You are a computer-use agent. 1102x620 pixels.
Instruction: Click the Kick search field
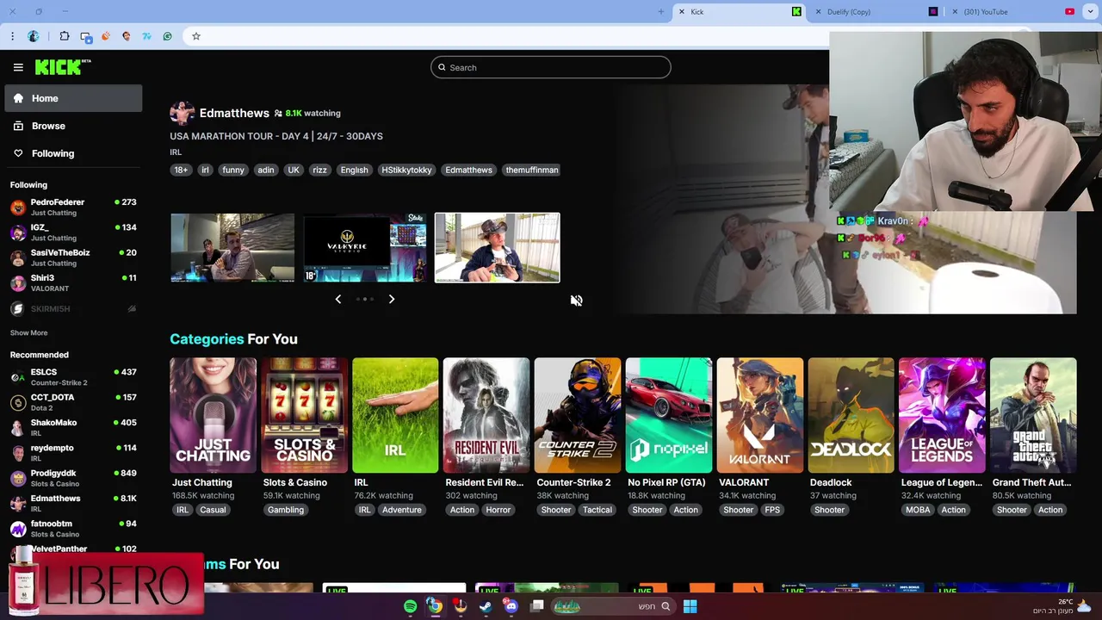pyautogui.click(x=551, y=67)
